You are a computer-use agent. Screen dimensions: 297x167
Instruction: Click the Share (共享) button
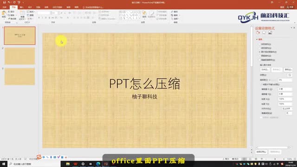tap(290, 7)
